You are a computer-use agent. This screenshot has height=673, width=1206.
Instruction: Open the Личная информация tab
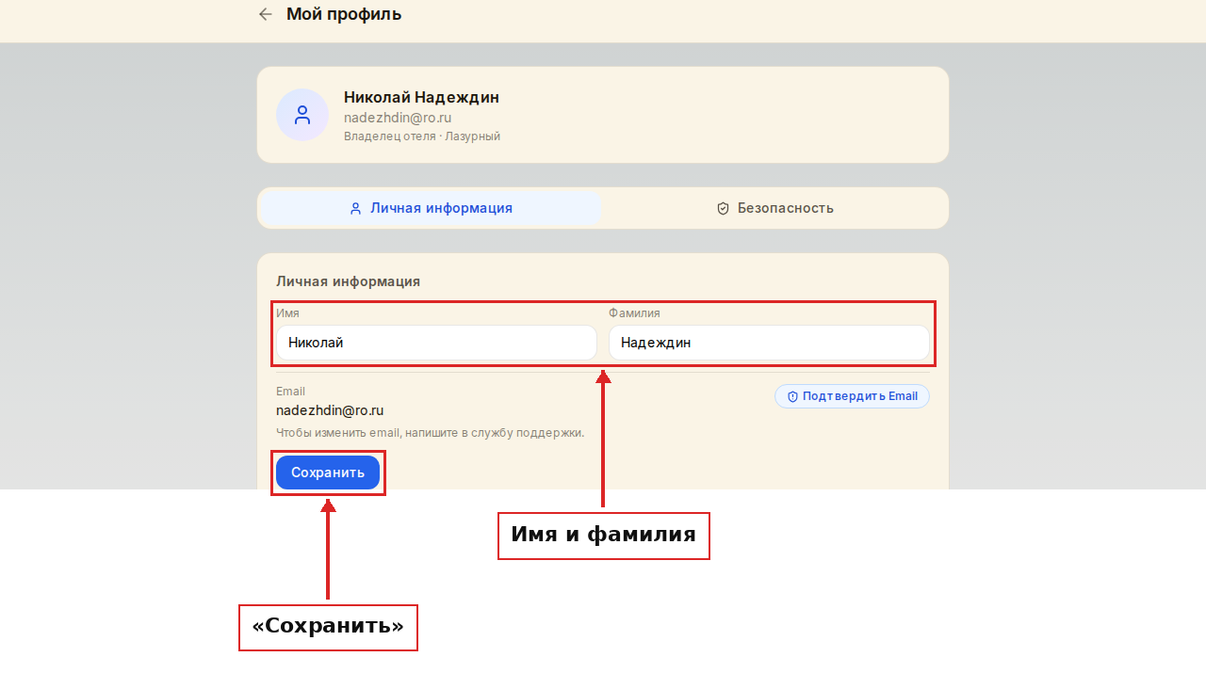coord(432,208)
